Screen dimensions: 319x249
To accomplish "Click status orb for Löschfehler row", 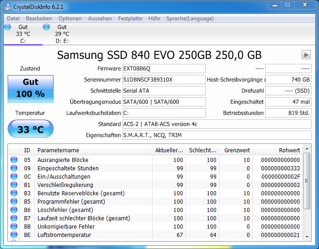I will 14,210.
